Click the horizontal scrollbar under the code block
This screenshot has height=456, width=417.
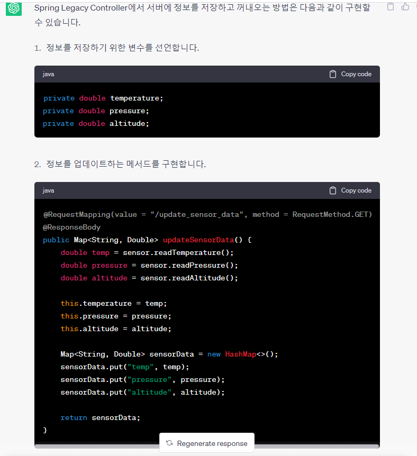point(207,446)
